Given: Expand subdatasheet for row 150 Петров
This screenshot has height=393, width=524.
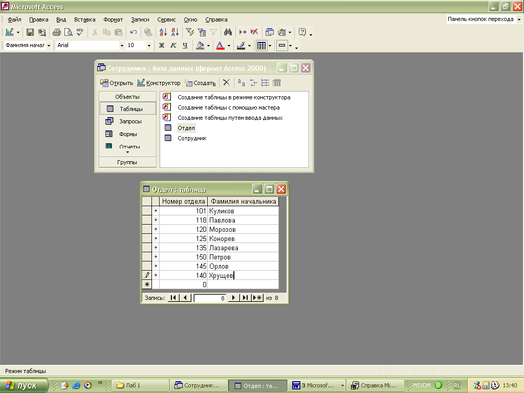Looking at the screenshot, I should 156,257.
